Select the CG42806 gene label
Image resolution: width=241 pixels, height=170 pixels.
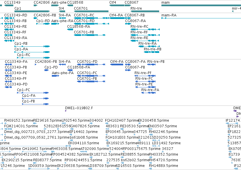click(x=42, y=3)
